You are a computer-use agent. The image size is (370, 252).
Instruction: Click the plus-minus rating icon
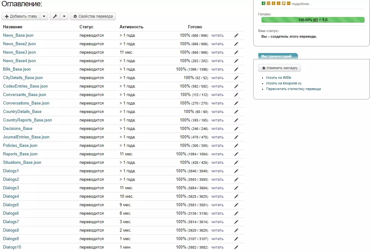click(x=278, y=3)
